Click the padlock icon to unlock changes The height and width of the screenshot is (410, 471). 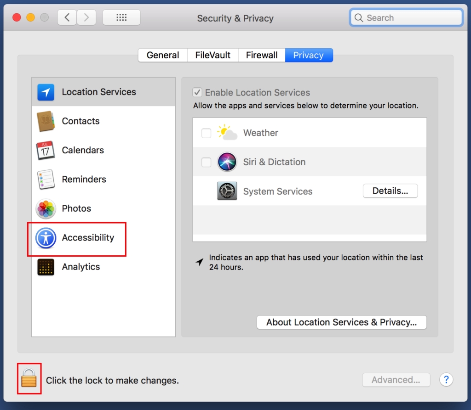[x=29, y=379]
